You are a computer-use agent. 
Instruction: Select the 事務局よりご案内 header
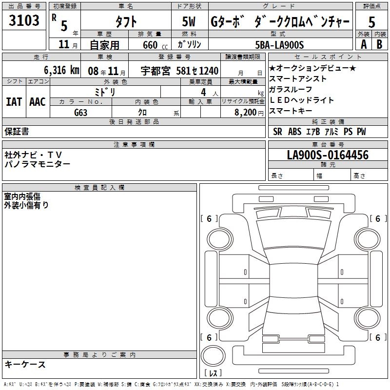[99, 355]
